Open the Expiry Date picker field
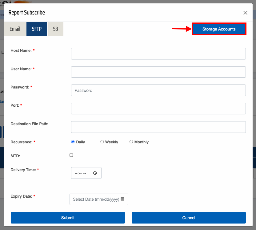The width and height of the screenshot is (256, 230). [96, 199]
